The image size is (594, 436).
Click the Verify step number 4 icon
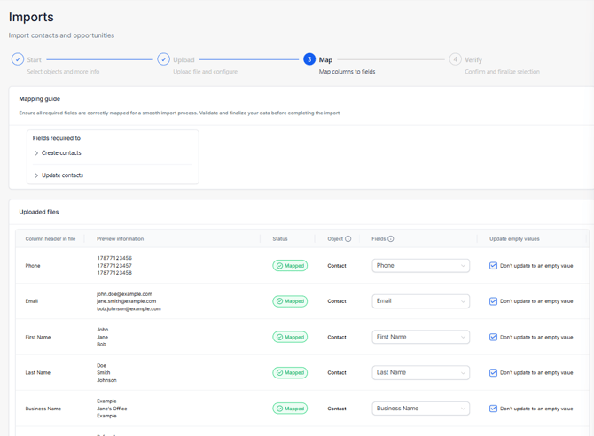tap(455, 59)
